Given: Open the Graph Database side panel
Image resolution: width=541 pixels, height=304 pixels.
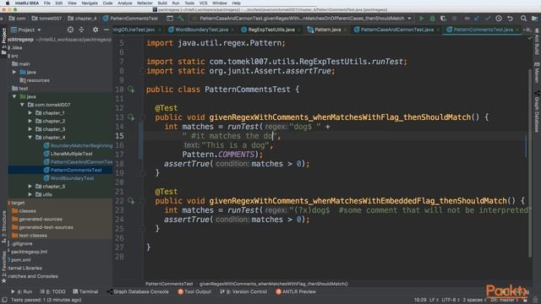Looking at the screenshot, I should pos(537,112).
